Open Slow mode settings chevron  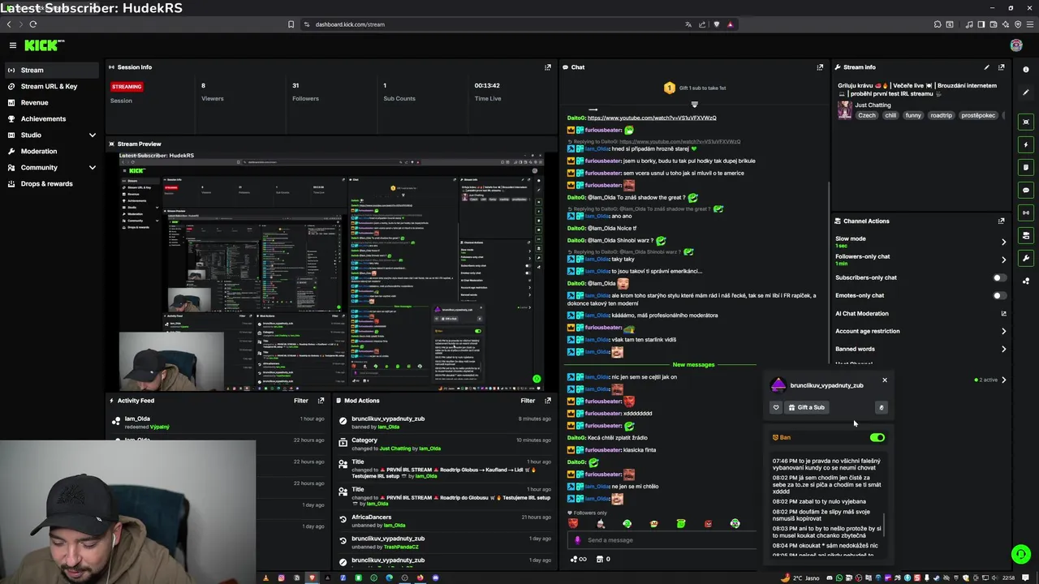coord(1003,242)
